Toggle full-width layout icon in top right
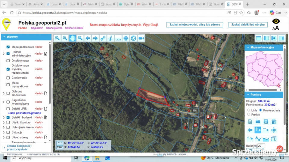Viewport: 289px width, 162px height. (x=259, y=38)
